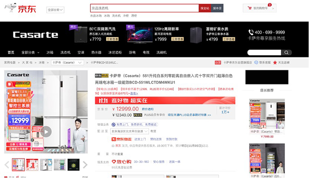The height and width of the screenshot is (178, 309).
Task: Open the shopping cart icon
Action: pyautogui.click(x=250, y=8)
